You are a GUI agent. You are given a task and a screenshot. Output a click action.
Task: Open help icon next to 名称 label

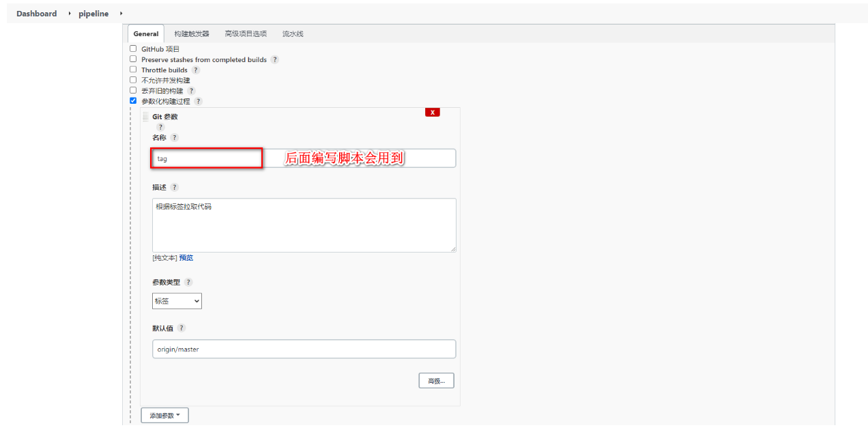tap(174, 137)
